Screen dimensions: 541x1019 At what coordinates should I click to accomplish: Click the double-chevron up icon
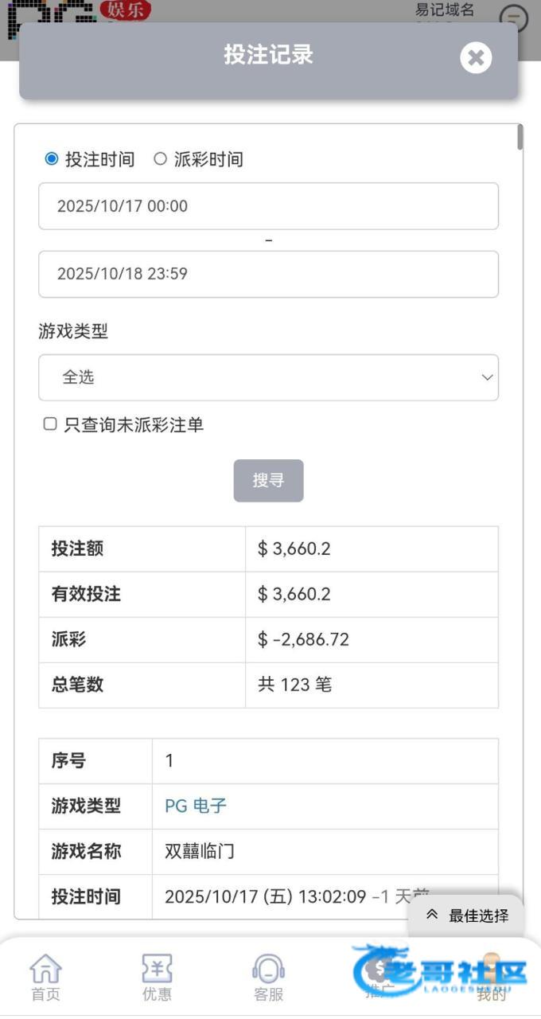432,915
